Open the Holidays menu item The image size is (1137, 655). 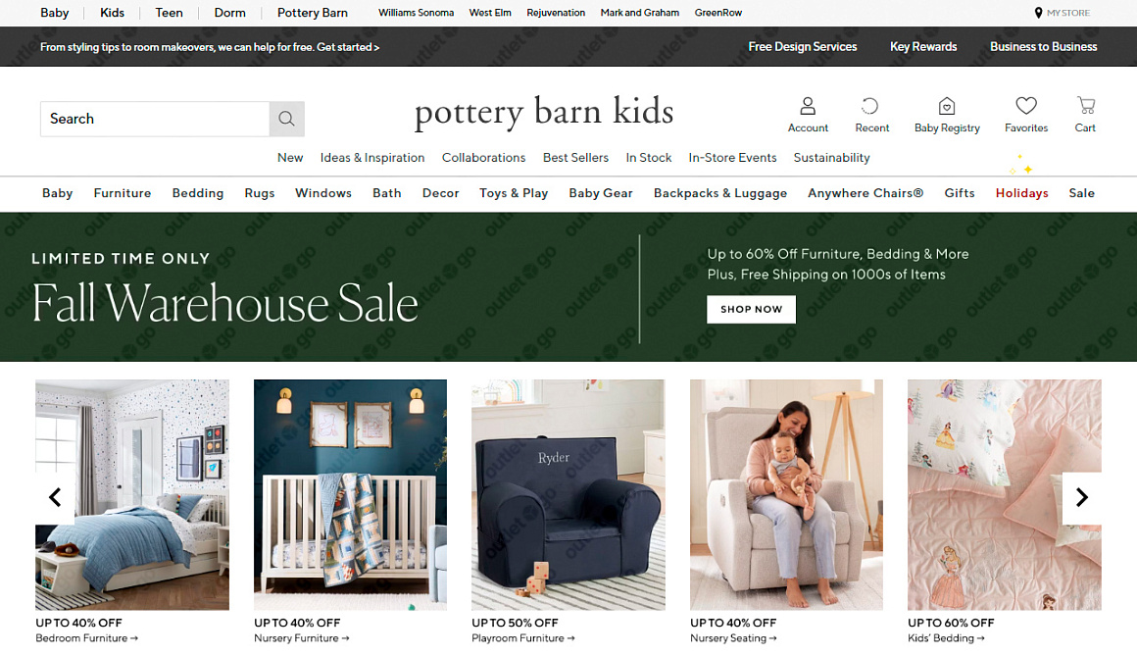click(1021, 193)
